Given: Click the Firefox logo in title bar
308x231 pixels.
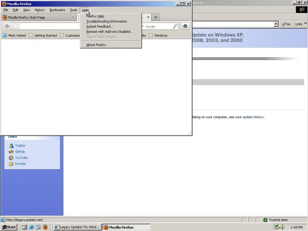Looking at the screenshot, I should tap(4, 4).
